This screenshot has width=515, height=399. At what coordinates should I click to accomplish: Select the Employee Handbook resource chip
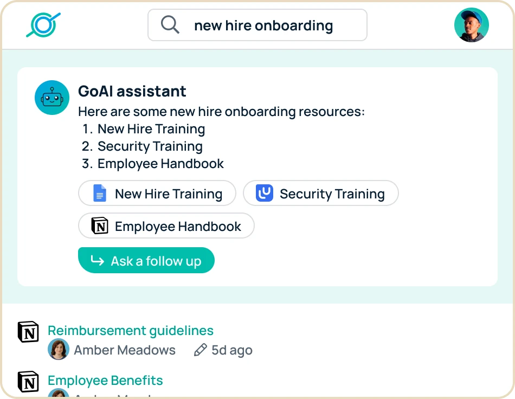click(x=166, y=226)
